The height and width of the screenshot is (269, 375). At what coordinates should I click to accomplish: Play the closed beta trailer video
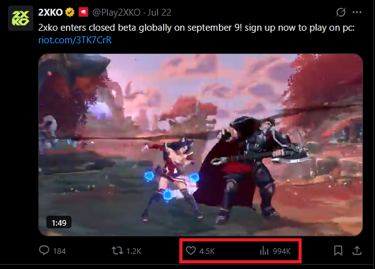click(x=201, y=145)
